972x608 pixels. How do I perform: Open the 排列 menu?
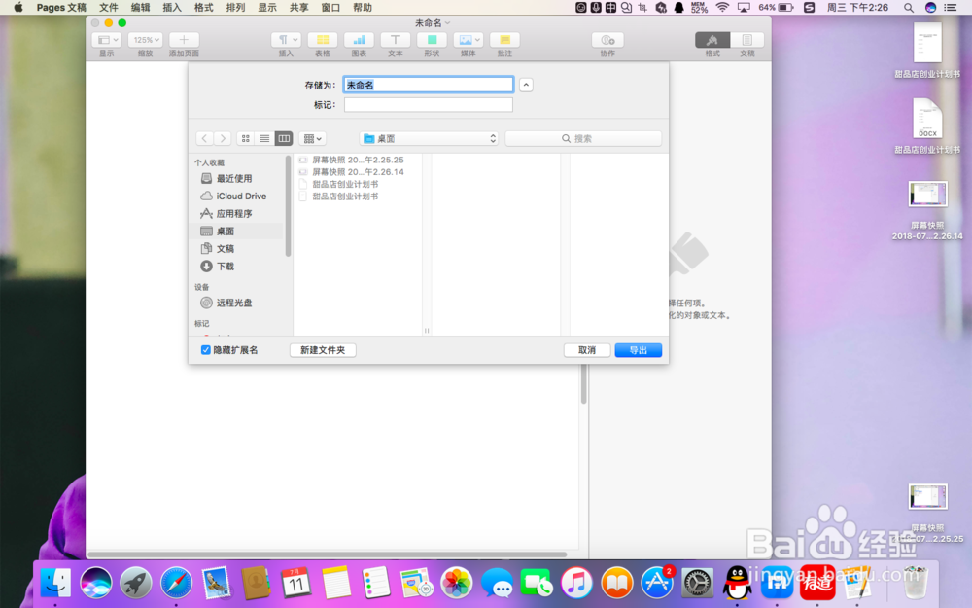tap(235, 8)
